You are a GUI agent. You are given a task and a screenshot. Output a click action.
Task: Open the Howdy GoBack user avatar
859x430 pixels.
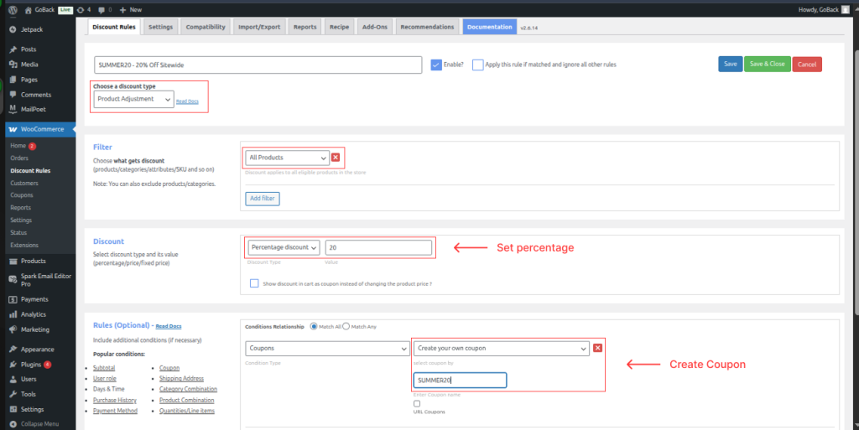pyautogui.click(x=846, y=10)
